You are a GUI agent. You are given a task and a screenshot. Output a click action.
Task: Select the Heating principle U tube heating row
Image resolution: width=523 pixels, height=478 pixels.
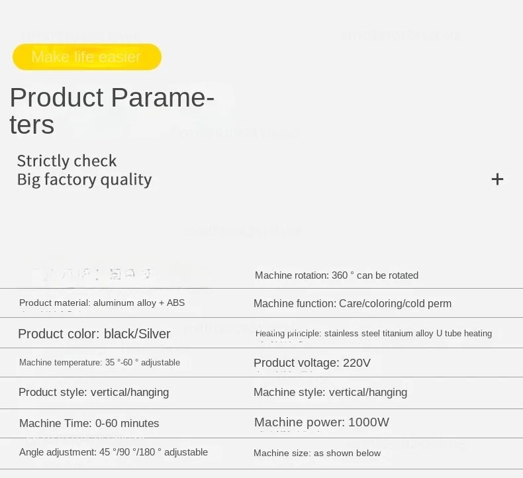tap(373, 333)
